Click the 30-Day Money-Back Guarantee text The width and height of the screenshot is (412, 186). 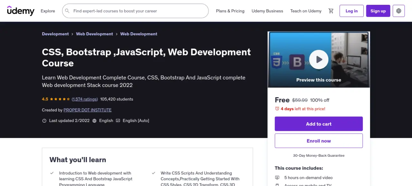pos(319,155)
